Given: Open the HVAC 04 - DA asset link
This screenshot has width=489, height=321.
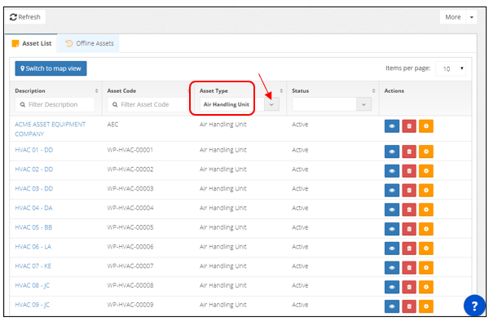Looking at the screenshot, I should tap(33, 208).
